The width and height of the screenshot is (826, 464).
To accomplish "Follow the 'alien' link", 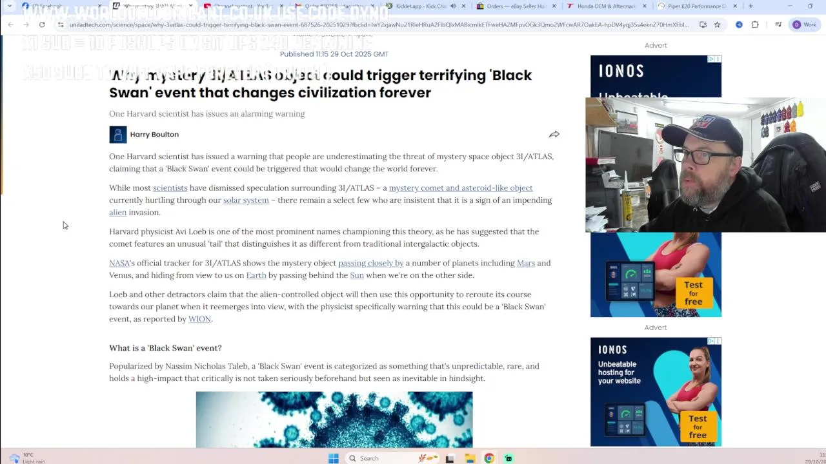I will pos(117,212).
